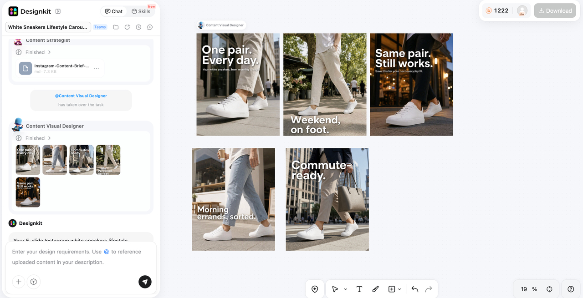Expand the Finished status under Content Visual Designer
The width and height of the screenshot is (583, 298).
click(x=34, y=138)
